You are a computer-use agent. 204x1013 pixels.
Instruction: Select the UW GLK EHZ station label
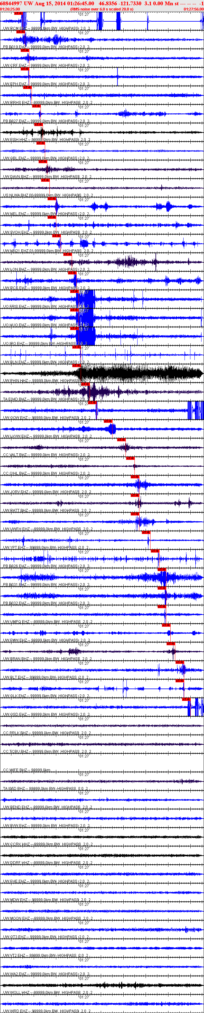[46, 696]
